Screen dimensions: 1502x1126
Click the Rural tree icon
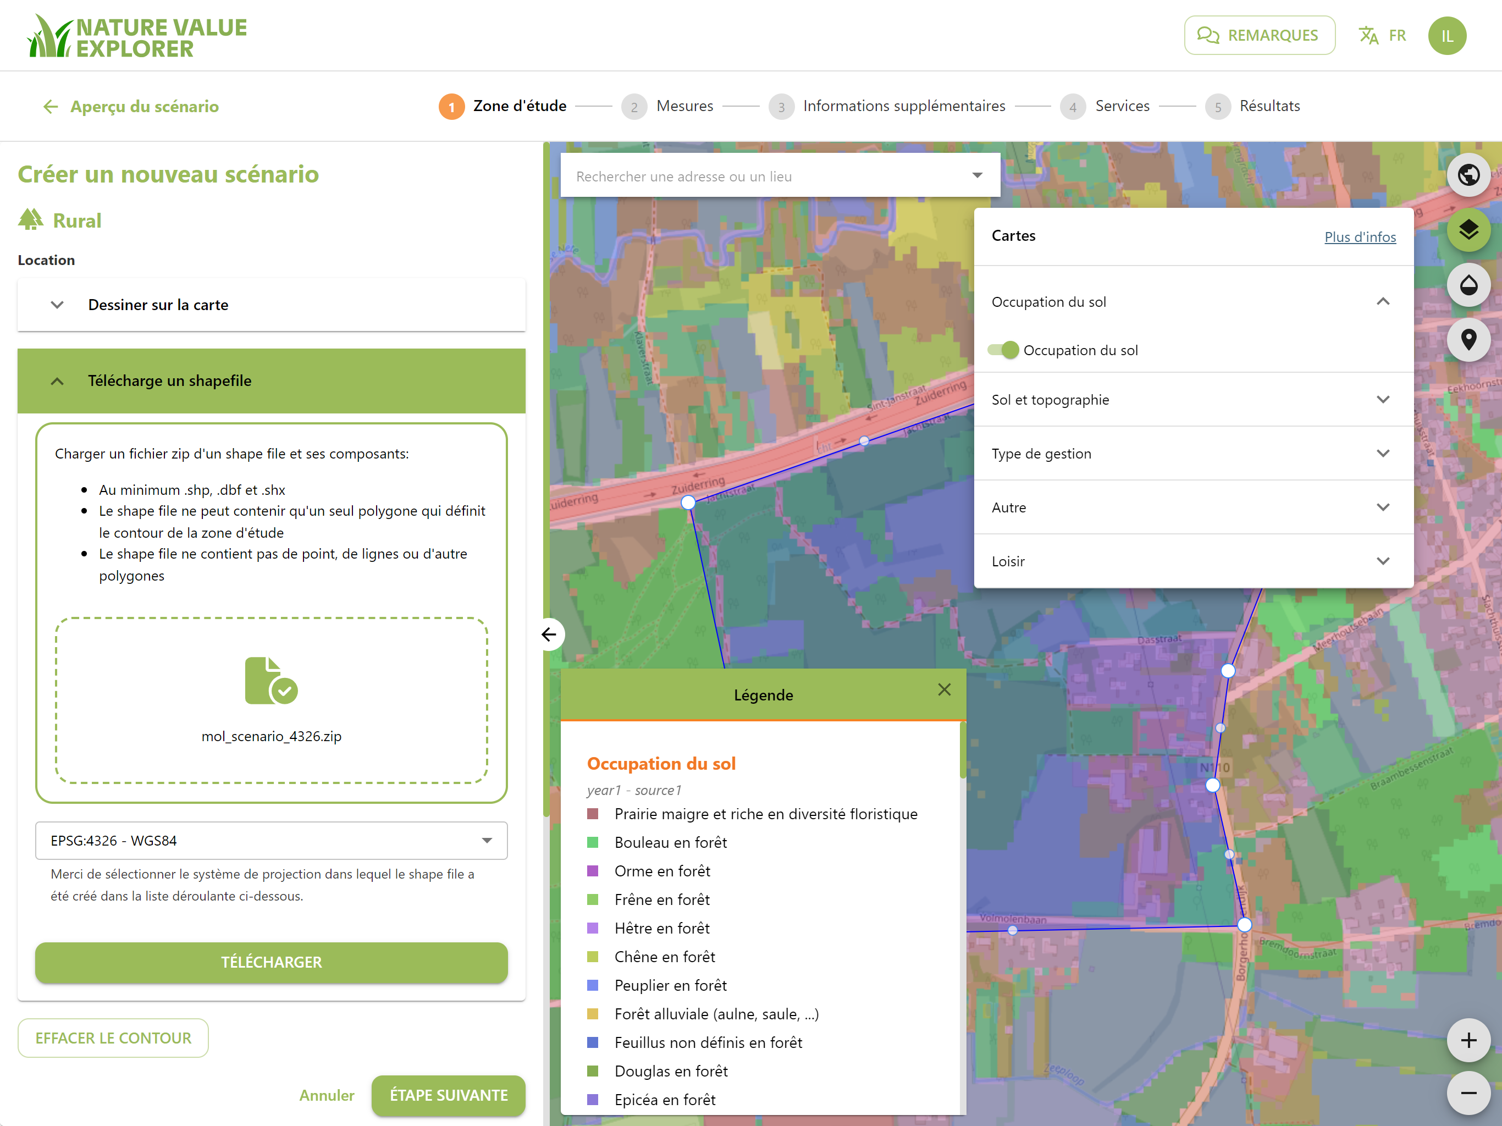coord(31,220)
